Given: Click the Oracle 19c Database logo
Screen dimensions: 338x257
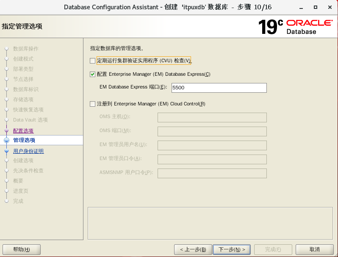Looking at the screenshot, I should tap(296, 27).
